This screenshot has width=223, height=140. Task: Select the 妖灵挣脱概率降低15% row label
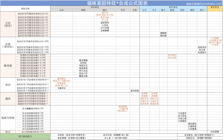[33, 108]
